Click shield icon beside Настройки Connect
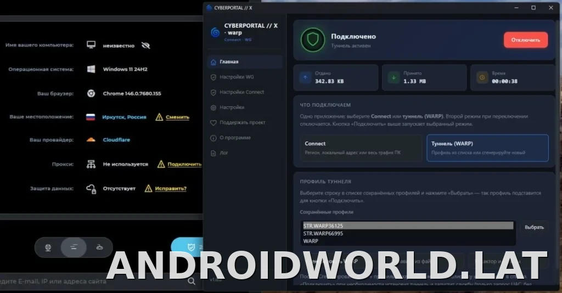 pyautogui.click(x=213, y=92)
